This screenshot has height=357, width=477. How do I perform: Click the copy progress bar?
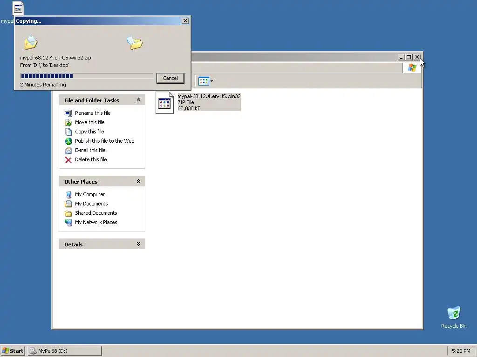click(86, 76)
